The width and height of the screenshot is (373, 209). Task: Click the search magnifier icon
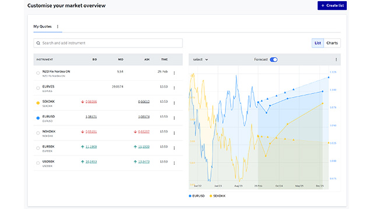(x=38, y=43)
